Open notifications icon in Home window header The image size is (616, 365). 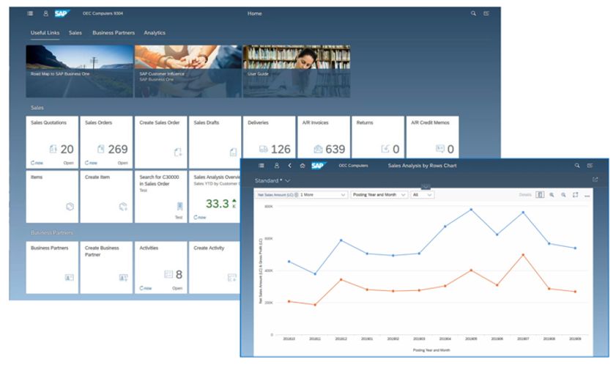tap(486, 13)
